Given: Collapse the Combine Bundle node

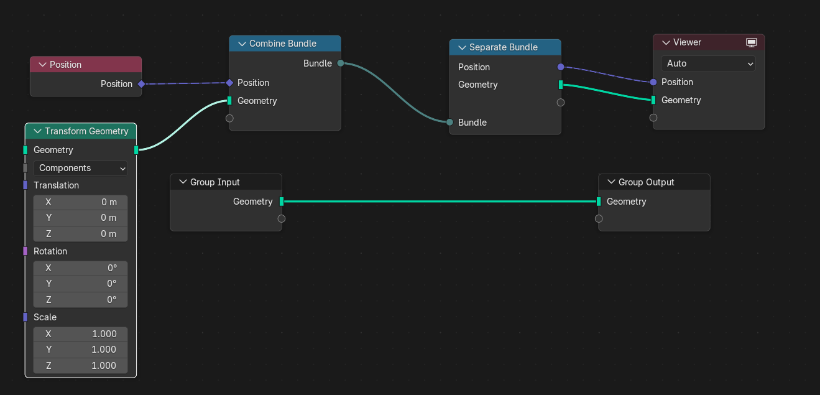Looking at the screenshot, I should coord(242,44).
